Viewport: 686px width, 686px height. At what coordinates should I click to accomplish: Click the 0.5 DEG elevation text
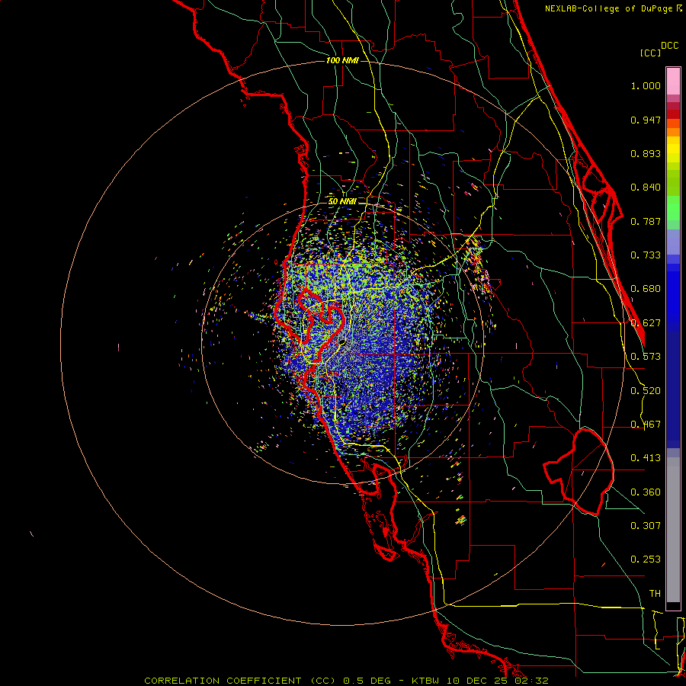366,681
